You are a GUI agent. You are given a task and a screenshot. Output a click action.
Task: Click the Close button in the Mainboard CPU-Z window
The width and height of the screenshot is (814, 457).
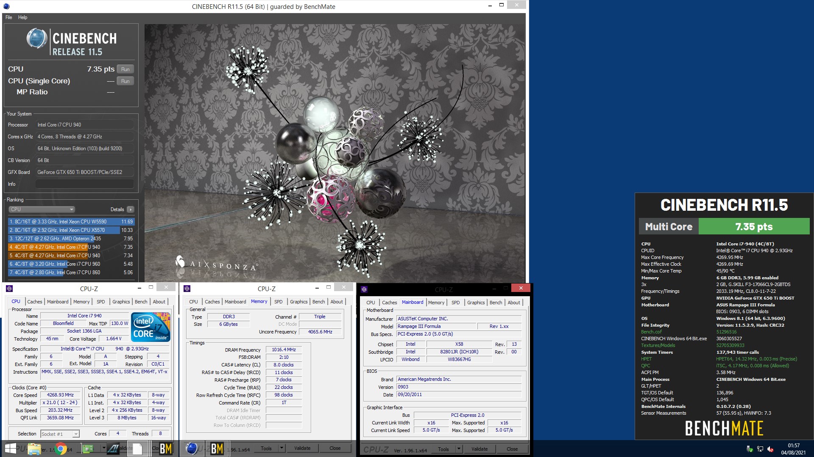click(x=512, y=449)
